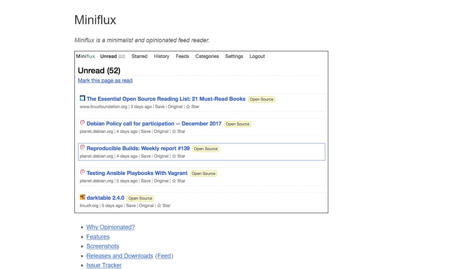The width and height of the screenshot is (449, 269).
Task: Click the Open Source tag on Debian Policy entry
Action: 237,124
